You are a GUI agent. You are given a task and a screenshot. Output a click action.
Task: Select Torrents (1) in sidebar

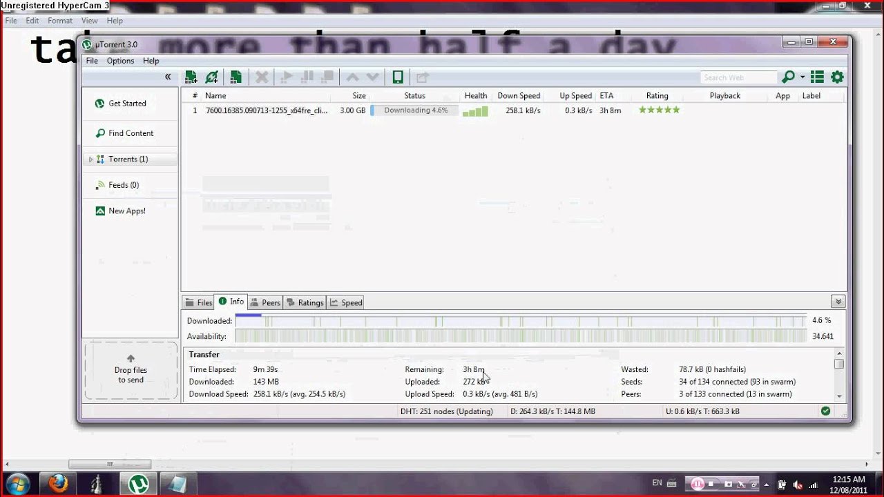[x=130, y=159]
